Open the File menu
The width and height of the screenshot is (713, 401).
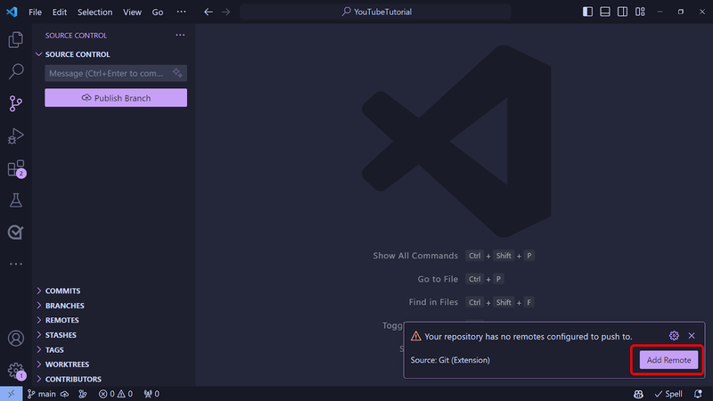(x=35, y=12)
